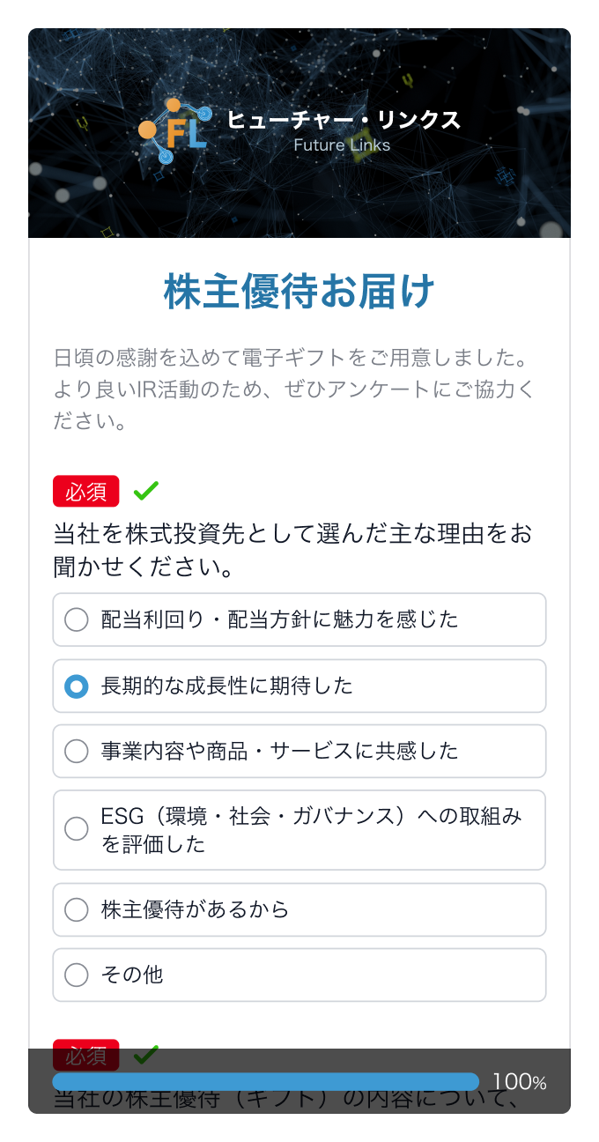Click the green checkmark beside the first 必須 badge
Image resolution: width=599 pixels, height=1142 pixels.
(148, 490)
